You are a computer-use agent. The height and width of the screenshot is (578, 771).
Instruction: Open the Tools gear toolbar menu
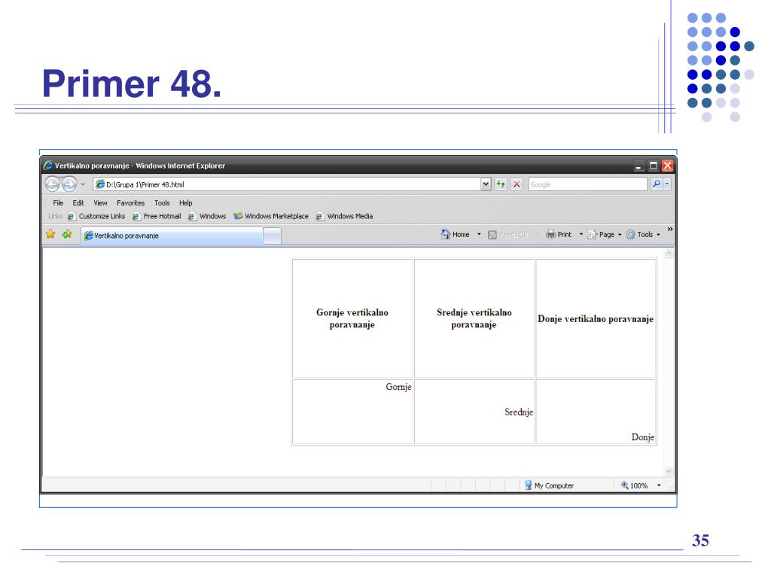643,235
